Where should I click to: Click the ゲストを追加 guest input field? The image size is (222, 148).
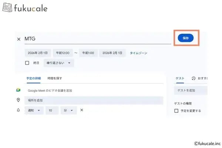[x=191, y=90]
